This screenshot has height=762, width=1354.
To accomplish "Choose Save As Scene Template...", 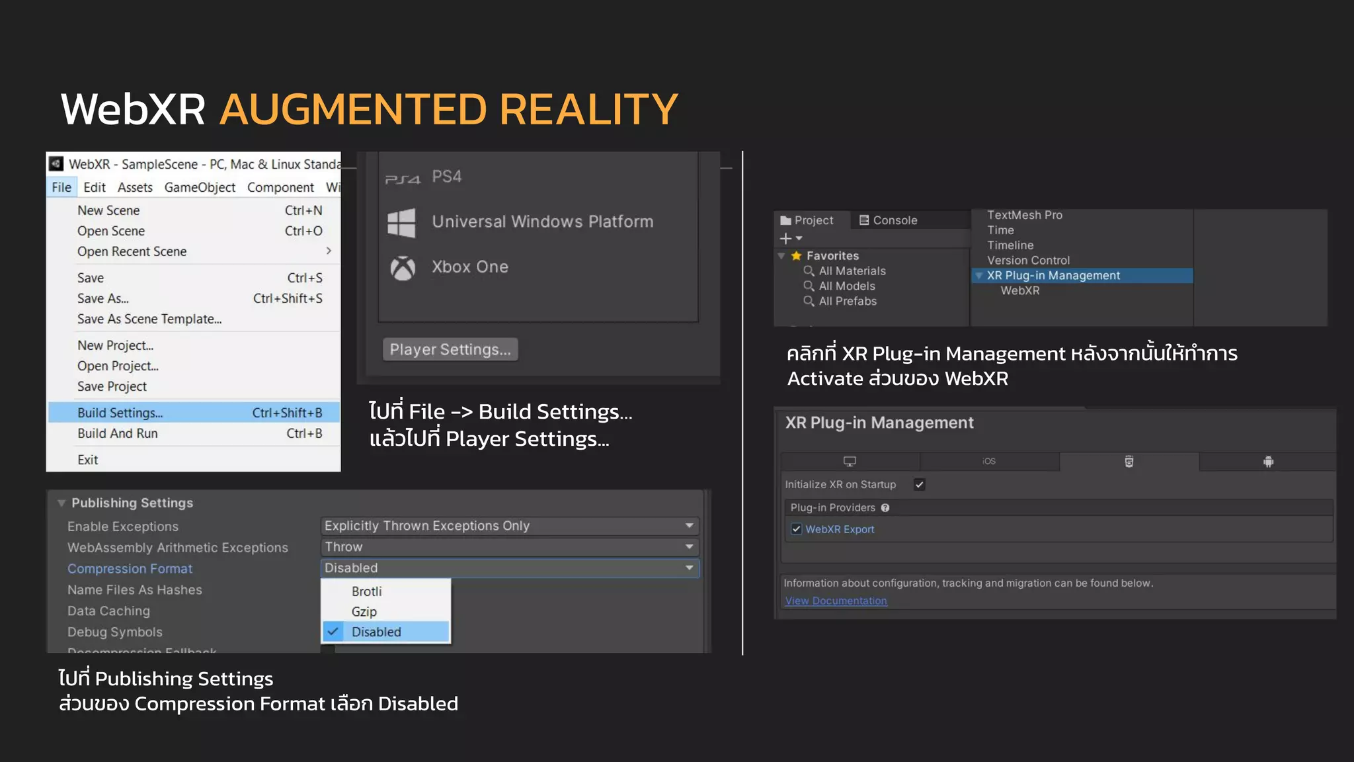I will (x=194, y=319).
